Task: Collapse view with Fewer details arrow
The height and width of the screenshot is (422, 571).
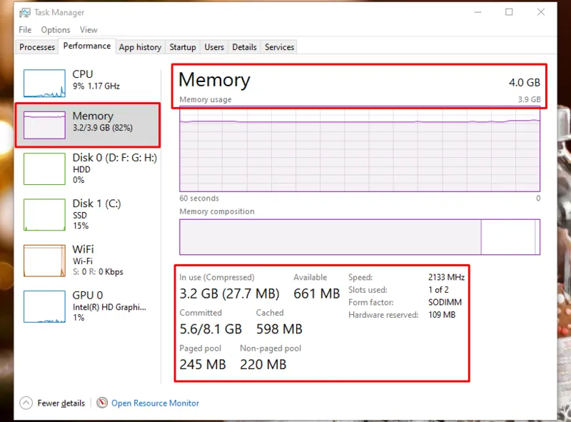Action: coord(26,403)
